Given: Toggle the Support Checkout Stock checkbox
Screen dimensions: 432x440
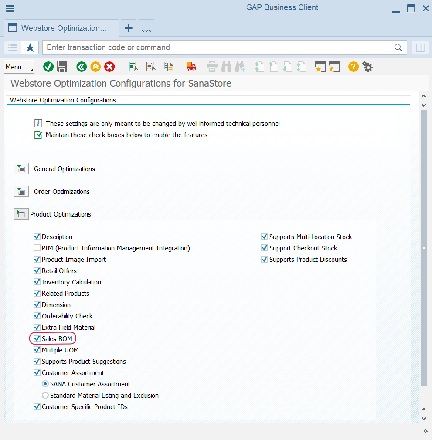Looking at the screenshot, I should click(265, 248).
